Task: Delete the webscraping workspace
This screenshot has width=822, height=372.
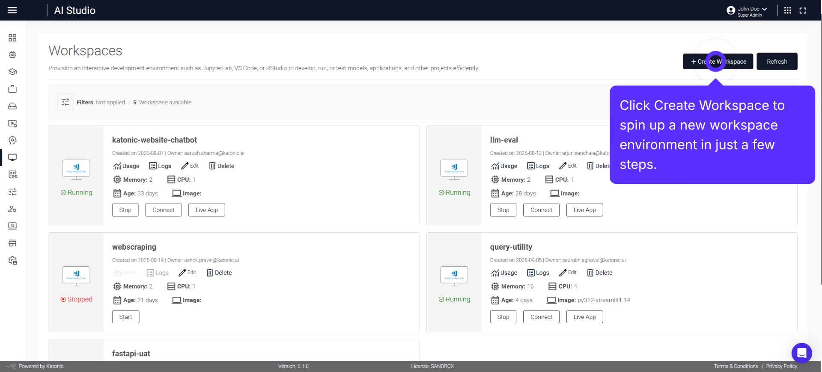Action: [219, 273]
